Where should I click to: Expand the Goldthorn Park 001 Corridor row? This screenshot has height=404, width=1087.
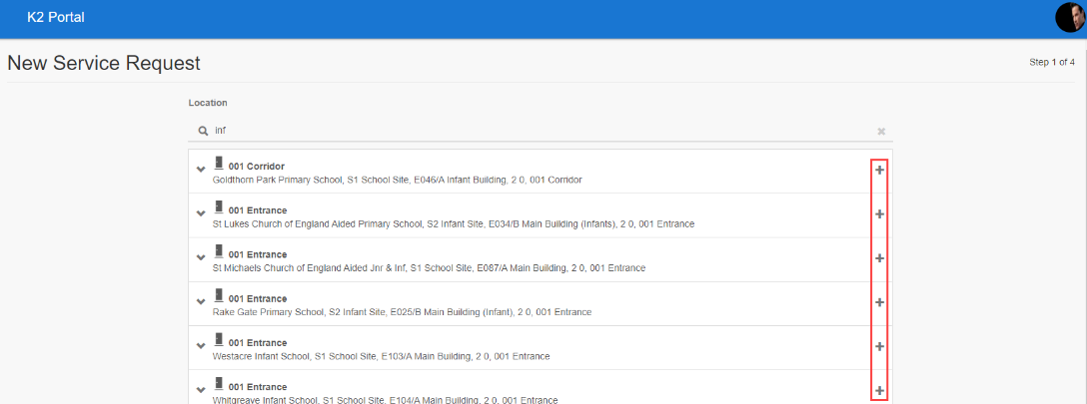201,168
